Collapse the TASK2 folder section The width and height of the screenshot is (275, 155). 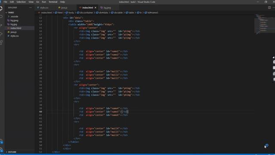click(19, 12)
